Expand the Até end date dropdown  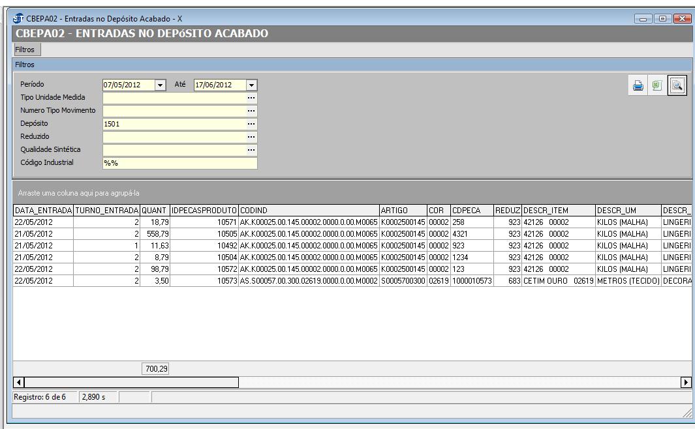252,85
